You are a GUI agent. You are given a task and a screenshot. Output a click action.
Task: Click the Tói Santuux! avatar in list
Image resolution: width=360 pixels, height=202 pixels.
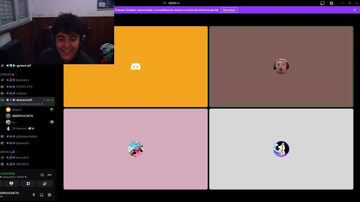8,128
